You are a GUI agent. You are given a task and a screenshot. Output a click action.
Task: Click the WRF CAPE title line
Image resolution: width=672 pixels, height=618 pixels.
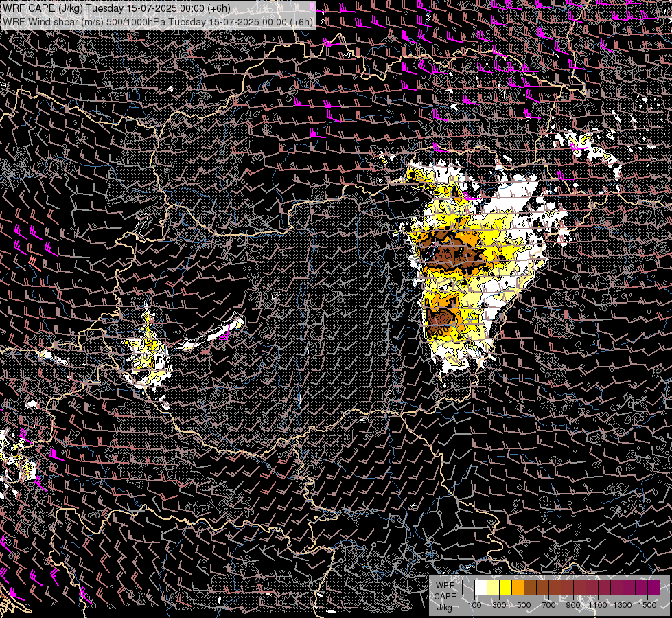[117, 8]
